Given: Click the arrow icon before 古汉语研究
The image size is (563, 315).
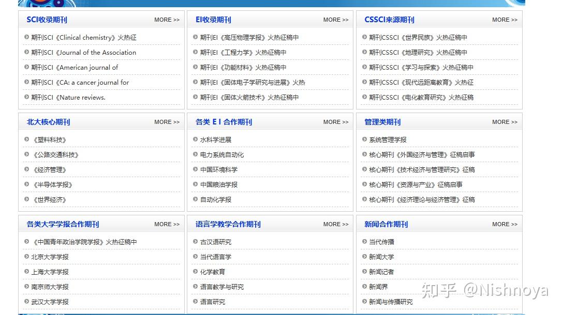Looking at the screenshot, I should coord(195,242).
